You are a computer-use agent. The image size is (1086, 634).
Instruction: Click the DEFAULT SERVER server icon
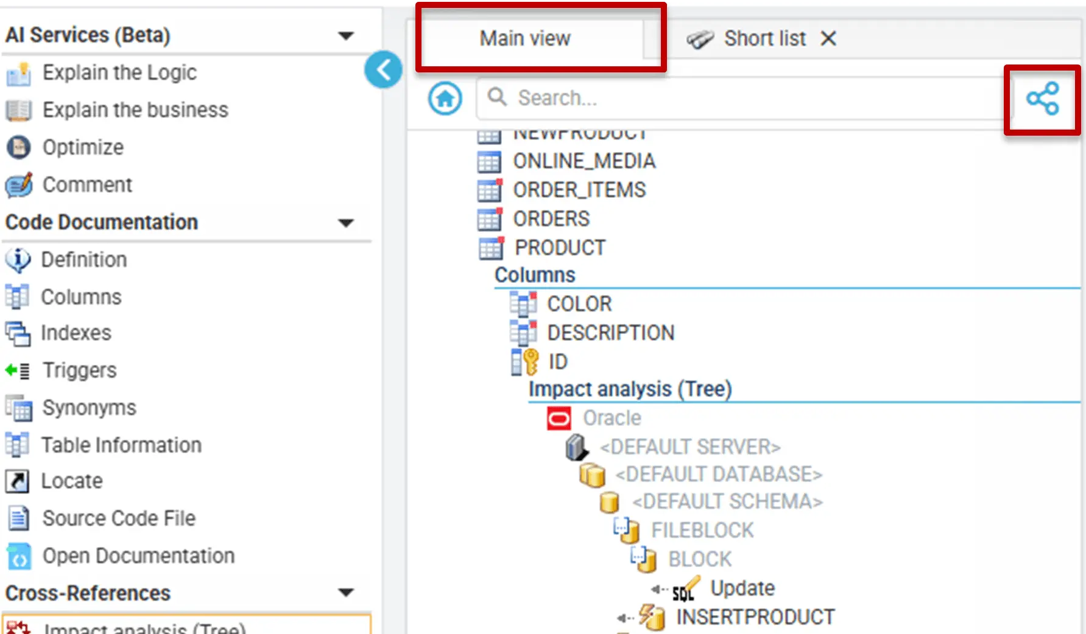[x=576, y=448]
